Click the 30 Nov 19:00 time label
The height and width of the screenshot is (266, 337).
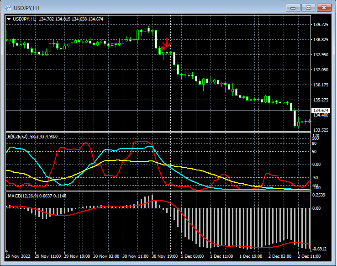click(x=165, y=256)
